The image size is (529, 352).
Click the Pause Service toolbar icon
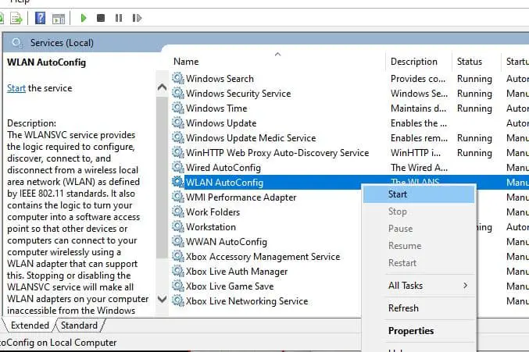(x=119, y=17)
